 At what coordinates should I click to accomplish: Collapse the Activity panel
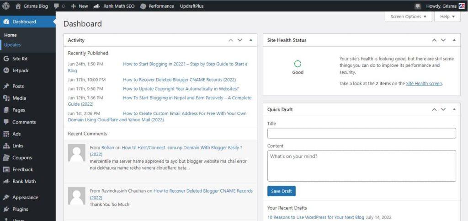251,40
